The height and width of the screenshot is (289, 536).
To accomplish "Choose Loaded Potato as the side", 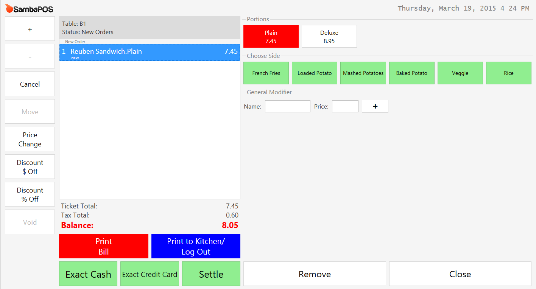I will tap(315, 73).
